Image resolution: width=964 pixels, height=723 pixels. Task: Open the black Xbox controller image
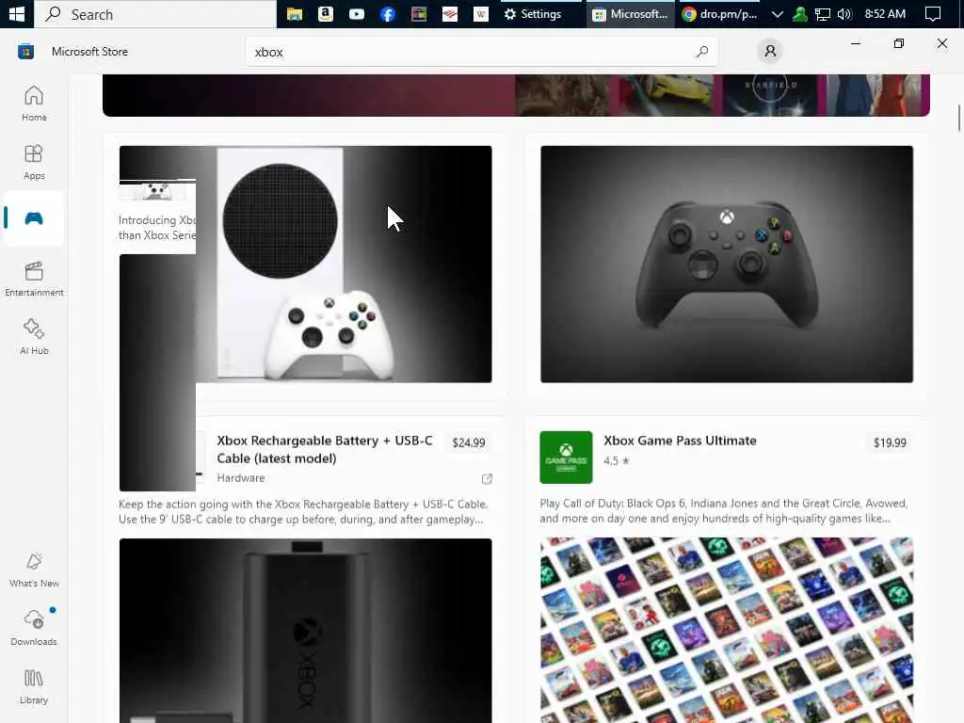click(x=727, y=265)
